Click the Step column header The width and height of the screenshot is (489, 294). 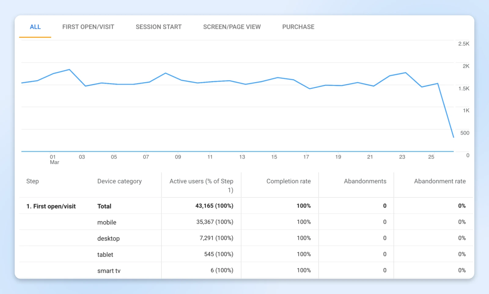tap(32, 181)
